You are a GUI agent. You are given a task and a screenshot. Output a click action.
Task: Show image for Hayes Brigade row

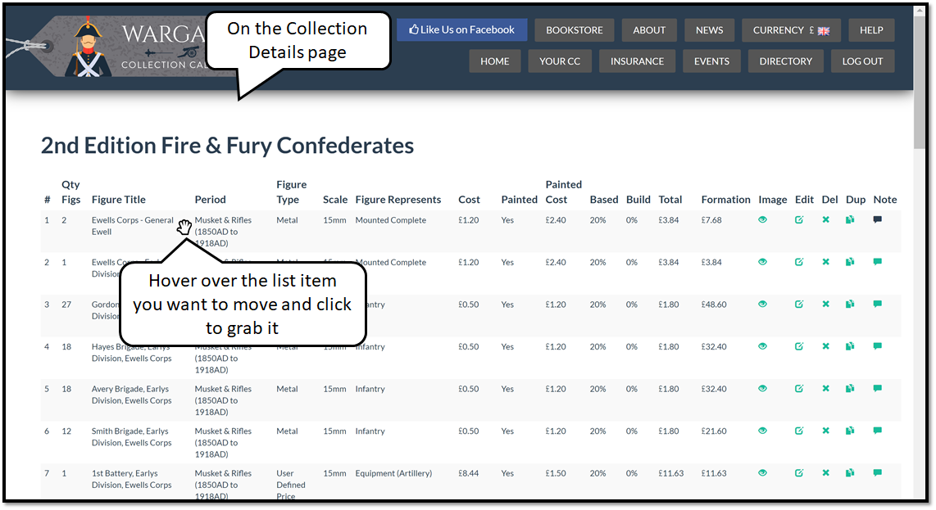pyautogui.click(x=762, y=346)
